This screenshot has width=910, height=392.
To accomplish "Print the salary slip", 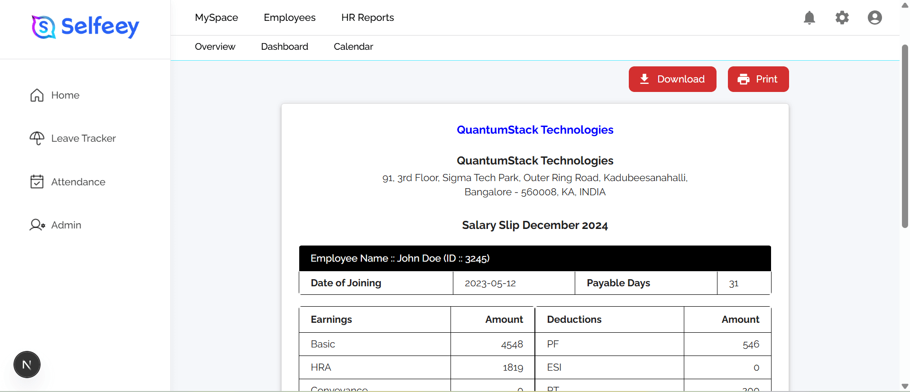I will [758, 79].
